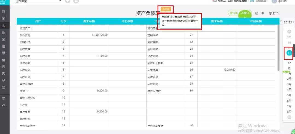Click the balance sheet vertical scrollbar
Image resolution: width=295 pixels, height=134 pixels.
click(278, 47)
